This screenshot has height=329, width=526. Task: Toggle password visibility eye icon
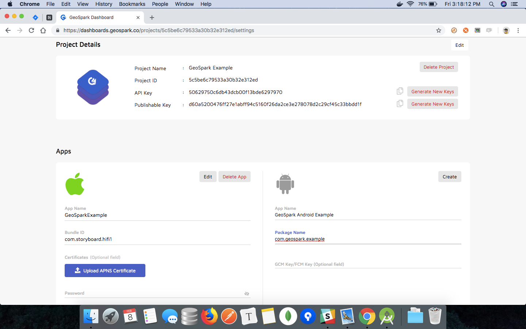(x=247, y=294)
